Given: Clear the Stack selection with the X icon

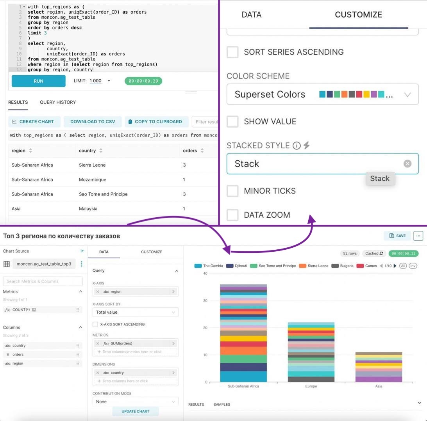Looking at the screenshot, I should 407,163.
